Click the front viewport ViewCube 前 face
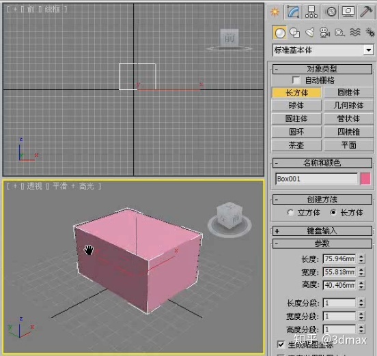377x356 pixels. pyautogui.click(x=229, y=38)
